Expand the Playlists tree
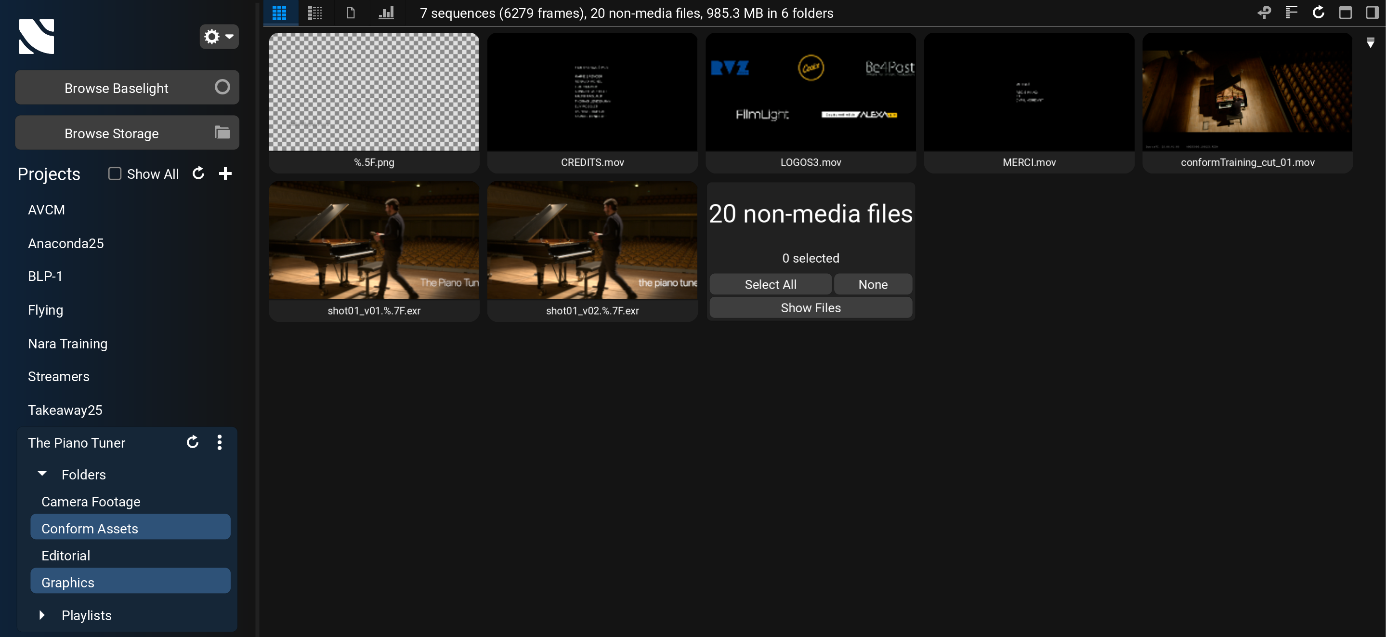The height and width of the screenshot is (637, 1386). pyautogui.click(x=42, y=615)
